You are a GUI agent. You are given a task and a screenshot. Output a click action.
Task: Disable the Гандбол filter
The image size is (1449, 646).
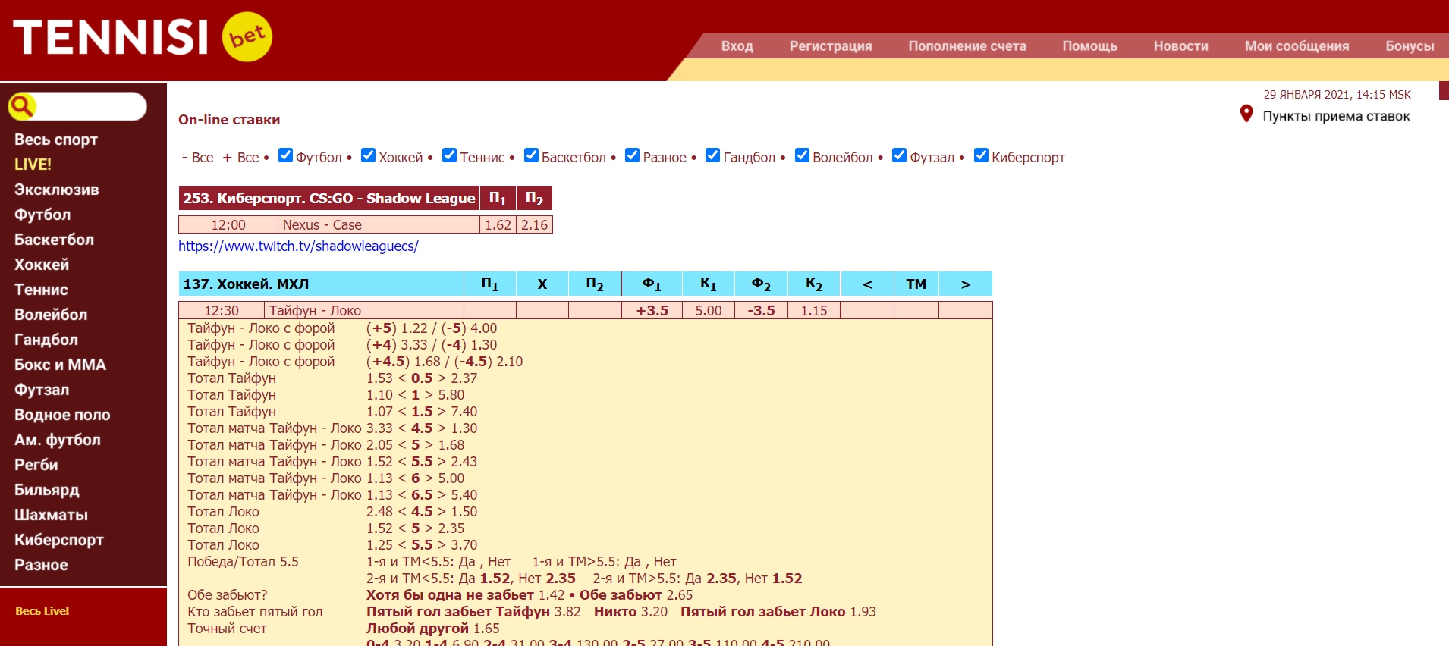712,155
